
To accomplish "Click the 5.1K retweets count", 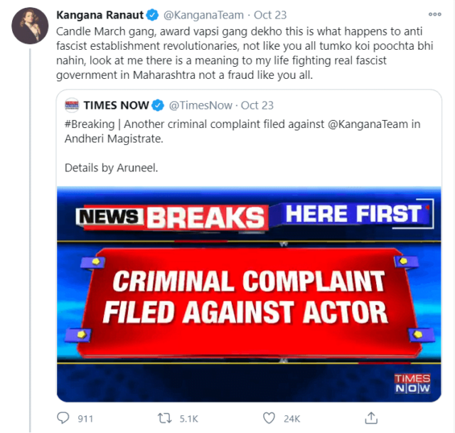I will [188, 419].
